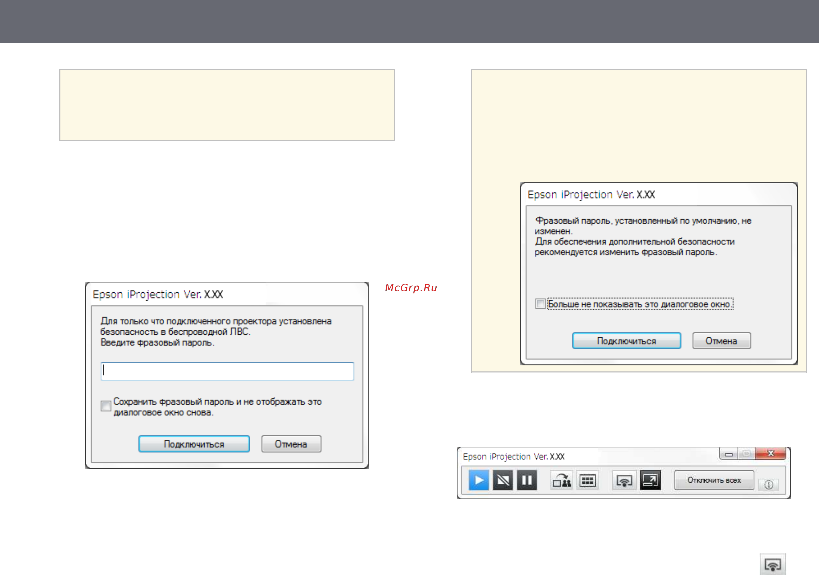Click the Stop projection toolbar icon
This screenshot has height=575, width=819.
click(503, 480)
